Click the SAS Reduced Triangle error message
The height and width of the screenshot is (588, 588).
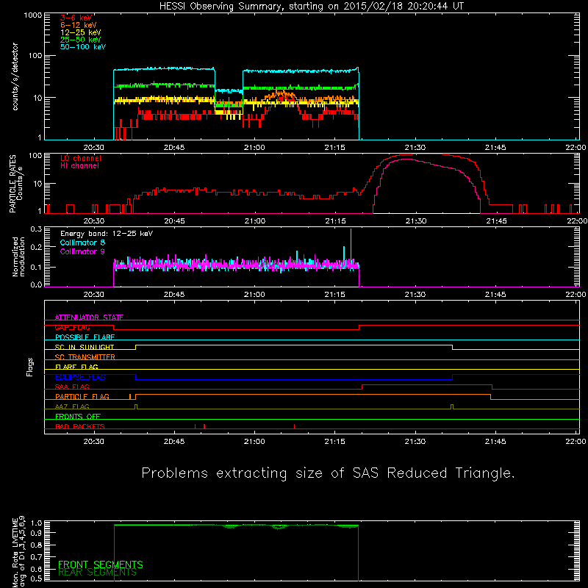coord(328,473)
